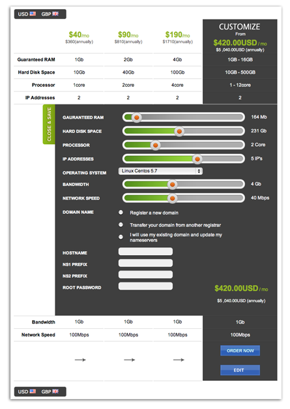The image size is (290, 409).
Task: Click the Processor slider handle
Action: (155, 145)
